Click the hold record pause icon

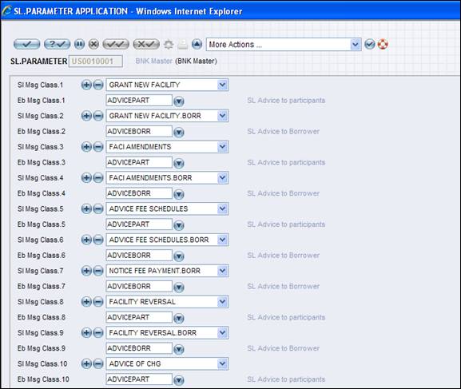pyautogui.click(x=79, y=45)
